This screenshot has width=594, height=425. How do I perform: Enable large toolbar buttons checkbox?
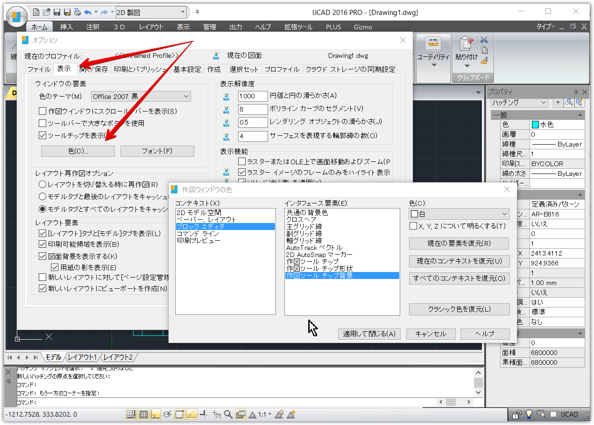42,124
